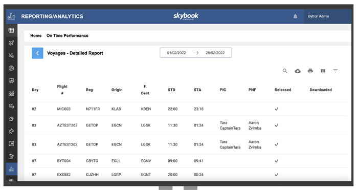Image resolution: width=358 pixels, height=190 pixels.
Task: Sort by STD column header
Action: tap(171, 90)
